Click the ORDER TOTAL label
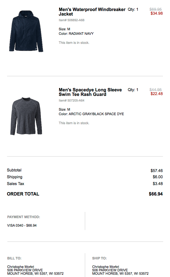The height and width of the screenshot is (277, 170). point(23,194)
